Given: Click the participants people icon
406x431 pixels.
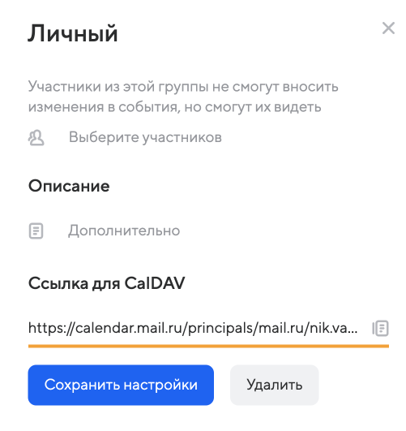Looking at the screenshot, I should [x=36, y=137].
